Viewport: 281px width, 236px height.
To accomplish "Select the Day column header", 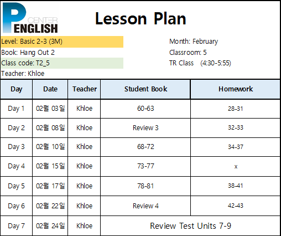I will [17, 89].
